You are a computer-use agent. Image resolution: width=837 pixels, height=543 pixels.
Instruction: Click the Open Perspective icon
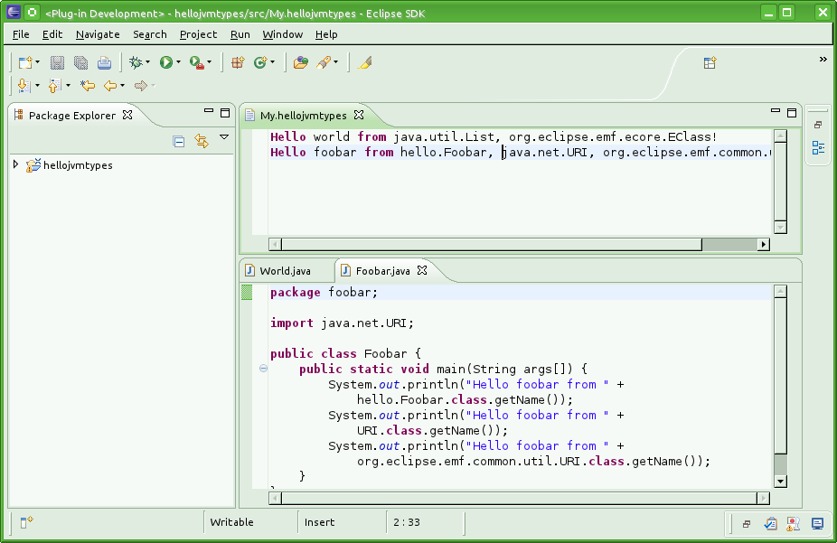[710, 62]
